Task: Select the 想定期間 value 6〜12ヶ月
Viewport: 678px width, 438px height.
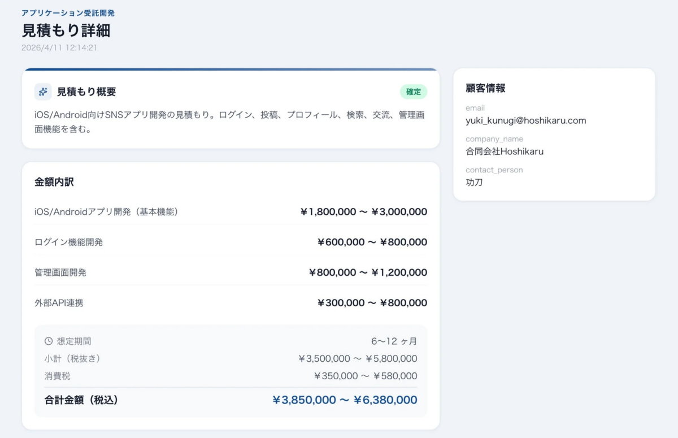Action: pos(397,340)
